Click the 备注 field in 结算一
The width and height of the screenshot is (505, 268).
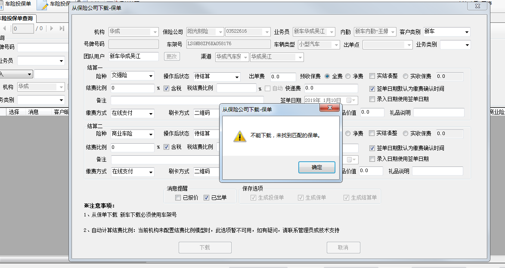coord(187,100)
